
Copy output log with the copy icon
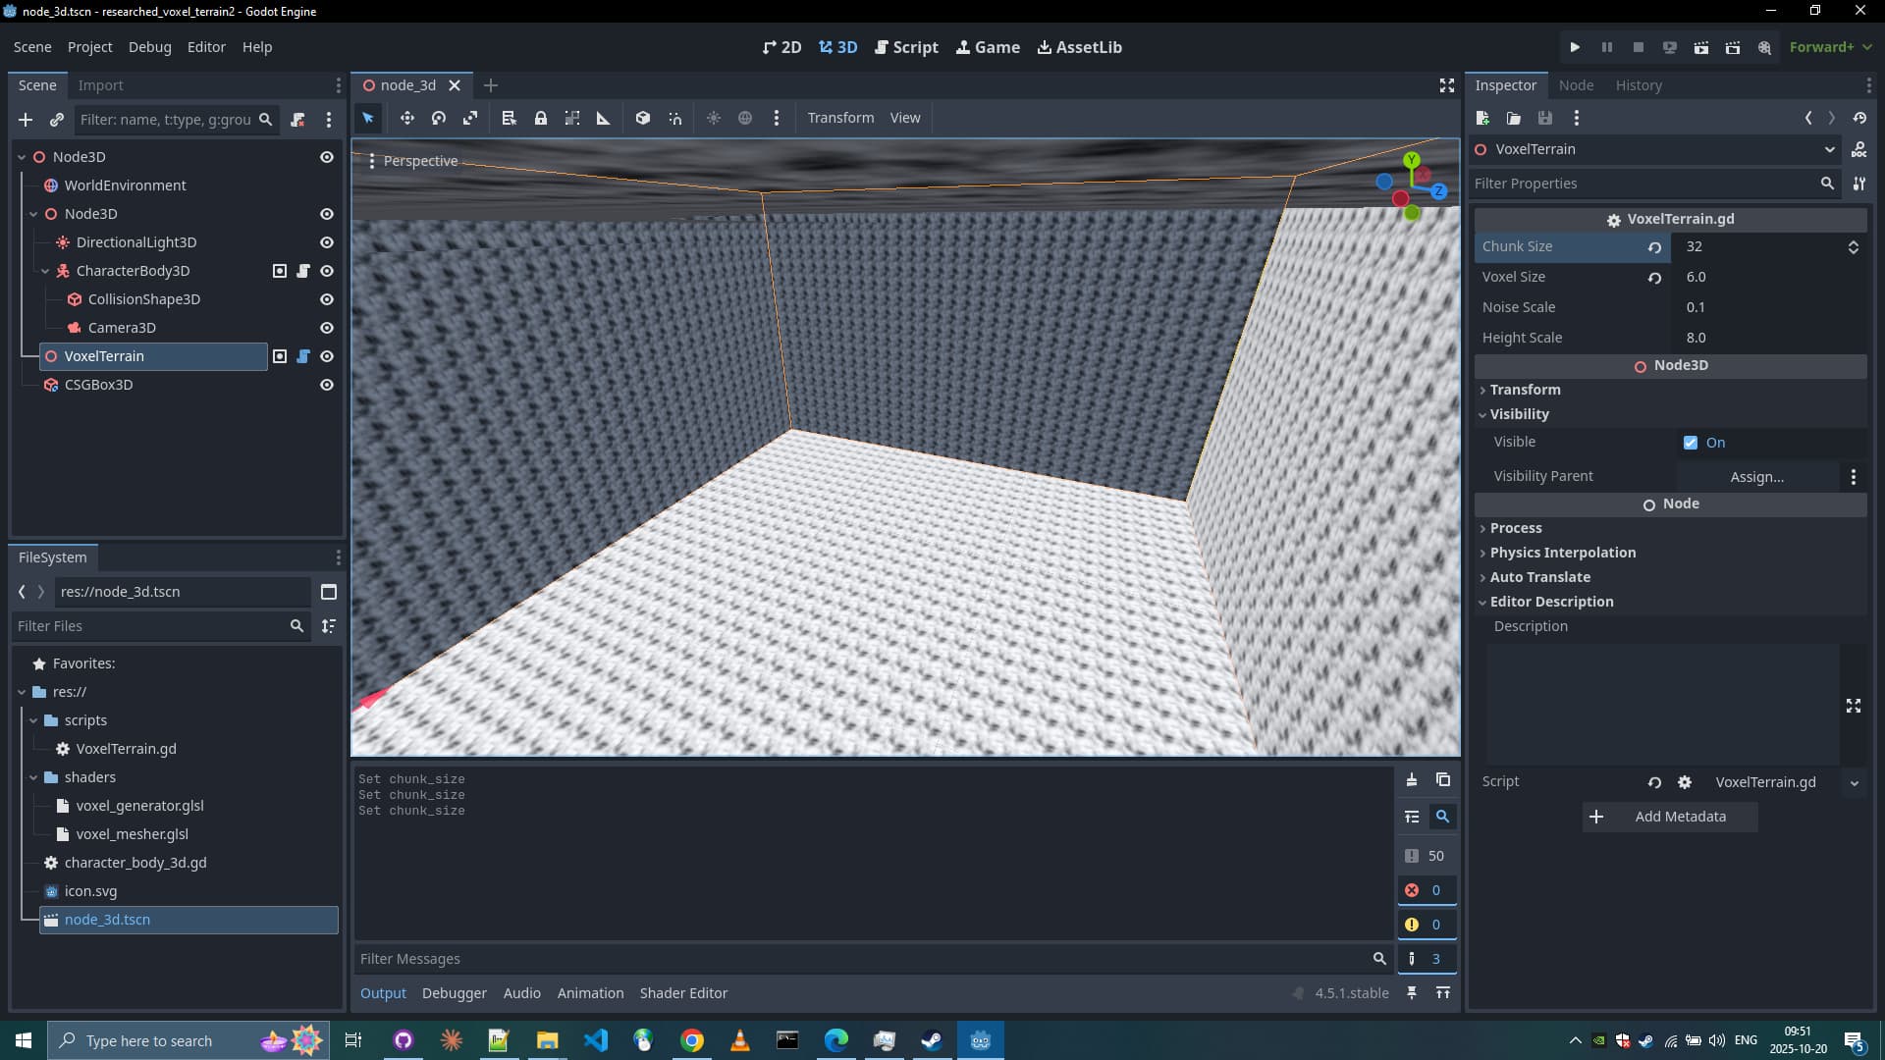tap(1443, 780)
